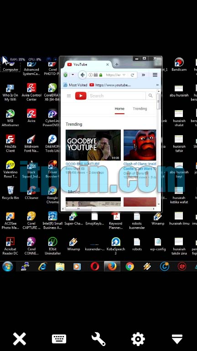Open Internet Explorer from the taskbar
The width and height of the screenshot is (197, 351).
tap(42, 266)
